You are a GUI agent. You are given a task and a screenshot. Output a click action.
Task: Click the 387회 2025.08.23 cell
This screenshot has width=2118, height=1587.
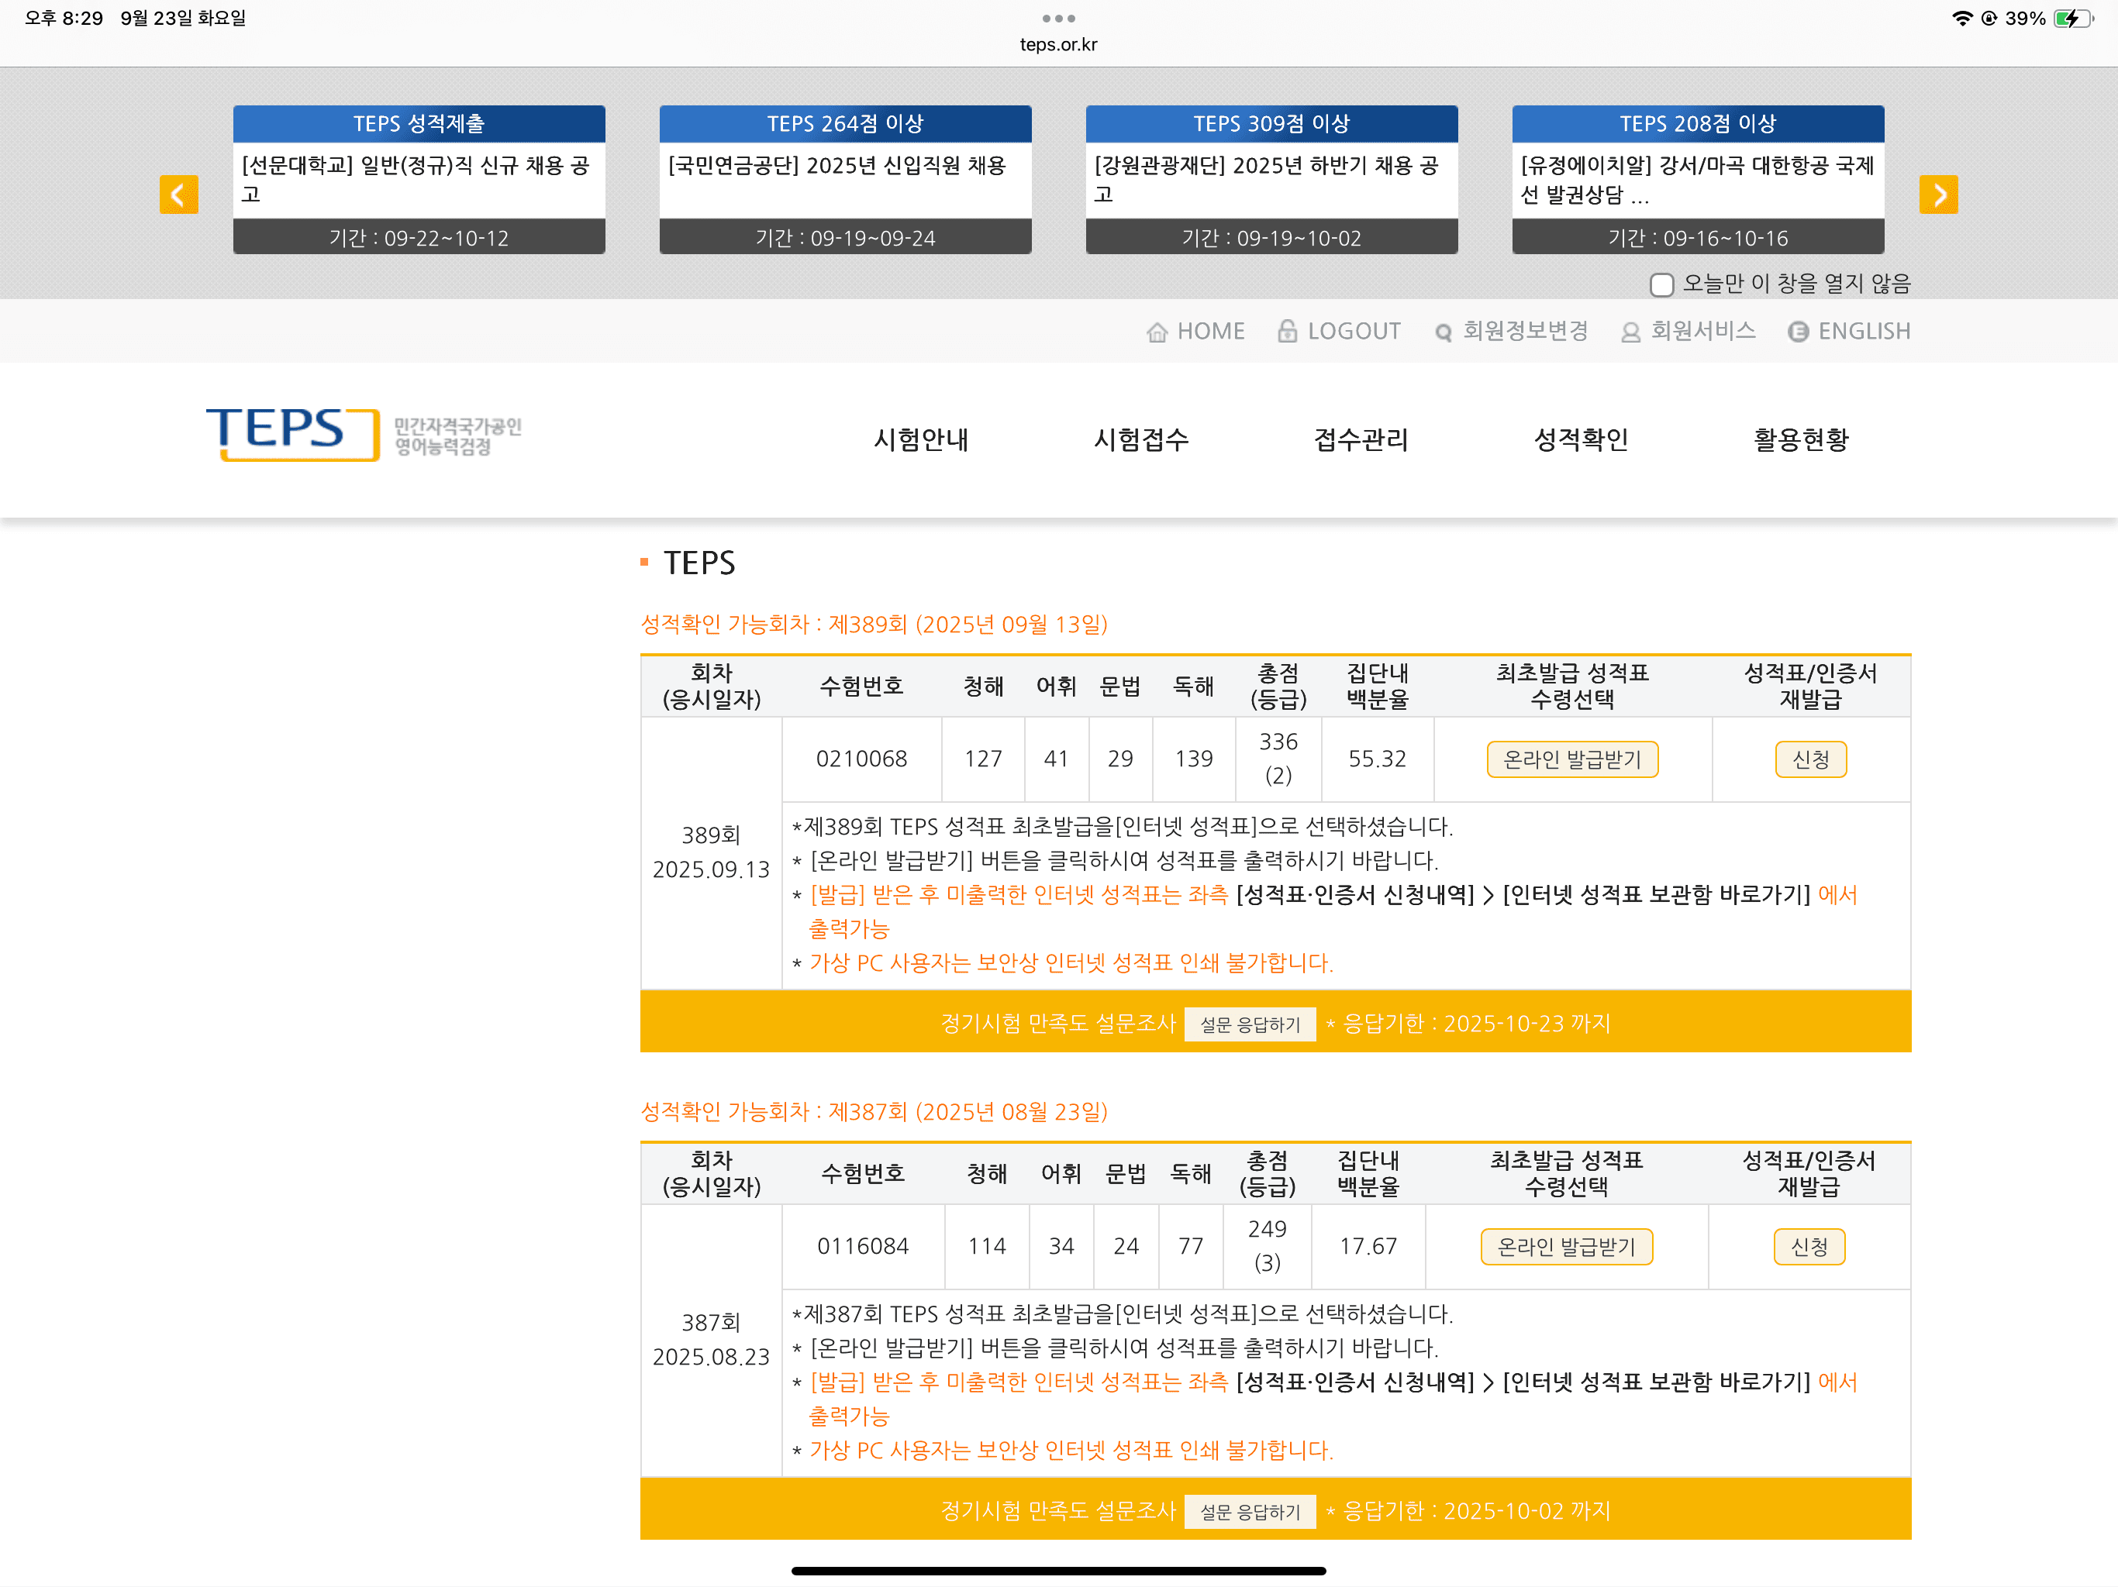(x=710, y=1339)
